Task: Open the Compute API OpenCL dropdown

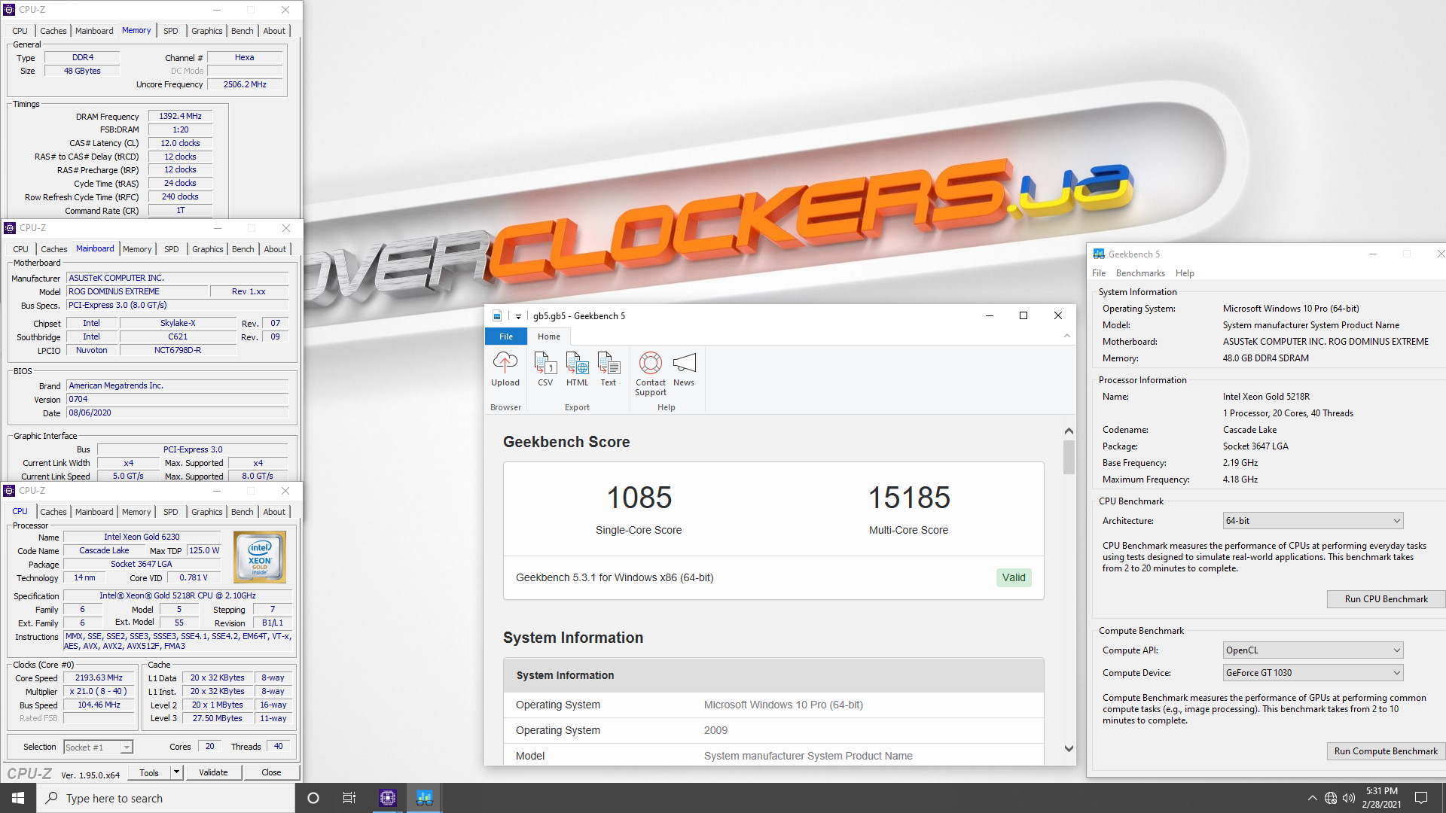Action: tap(1313, 650)
